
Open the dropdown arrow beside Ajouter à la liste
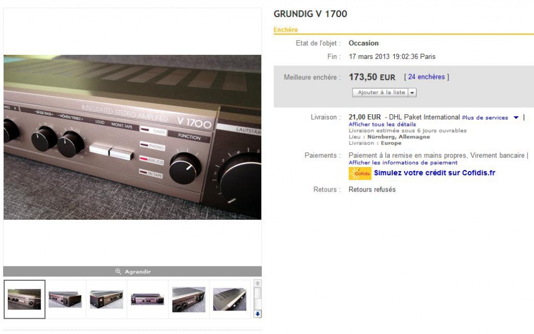[x=412, y=93]
